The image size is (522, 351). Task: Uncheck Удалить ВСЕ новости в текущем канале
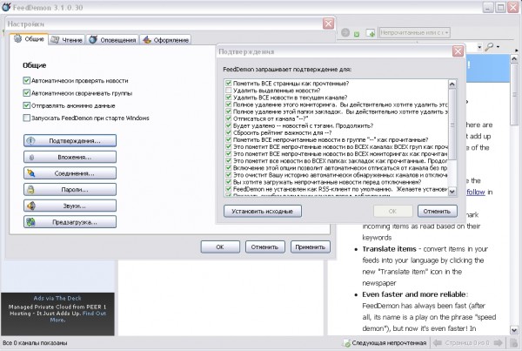228,98
